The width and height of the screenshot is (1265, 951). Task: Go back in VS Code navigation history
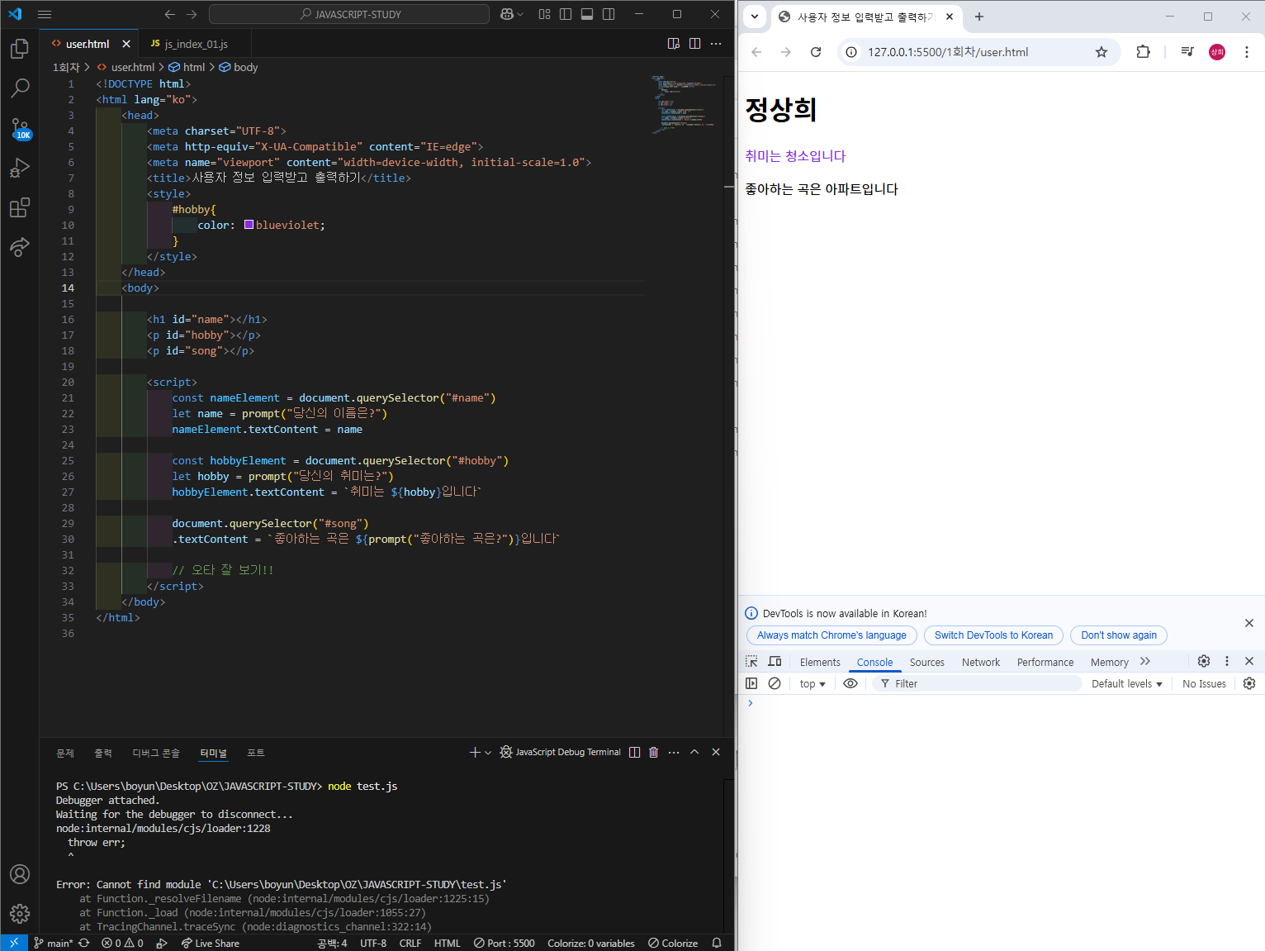click(x=170, y=14)
